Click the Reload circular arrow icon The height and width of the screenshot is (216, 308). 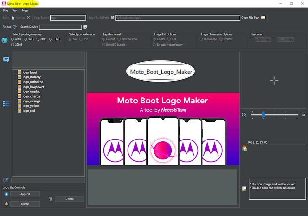click(x=15, y=27)
